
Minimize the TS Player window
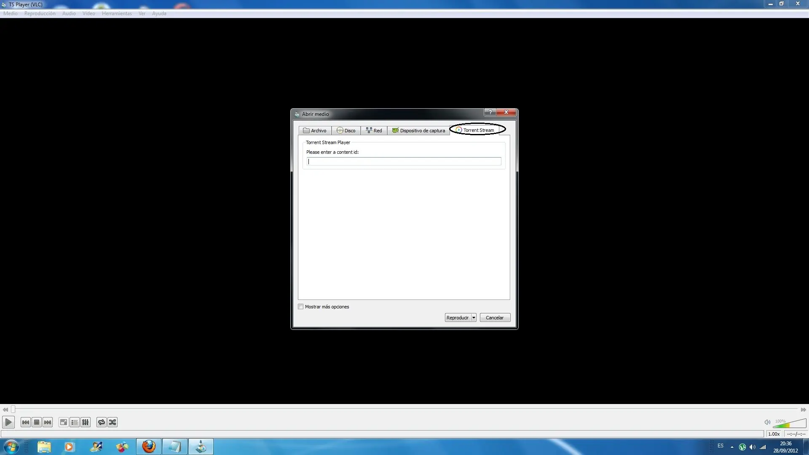770,4
